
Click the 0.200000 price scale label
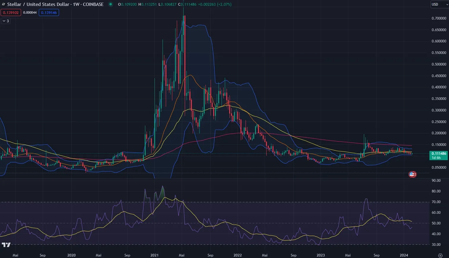[x=439, y=133]
